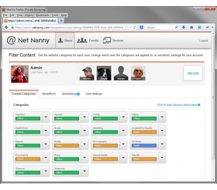Viewport: 217px width, 190px height.
Task: Expand the Death/Gore category dropdown
Action: [x=46, y=130]
